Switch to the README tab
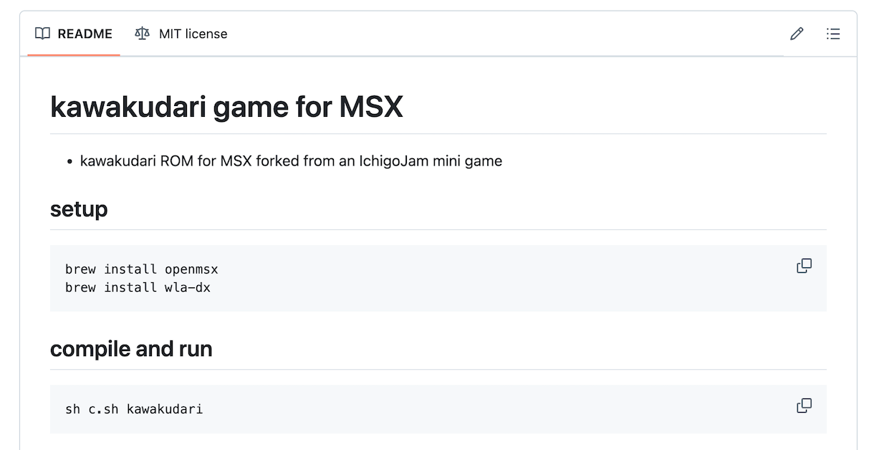Viewport: 874px width, 450px height. click(74, 34)
